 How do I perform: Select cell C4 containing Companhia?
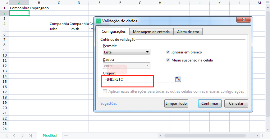(x=59, y=23)
